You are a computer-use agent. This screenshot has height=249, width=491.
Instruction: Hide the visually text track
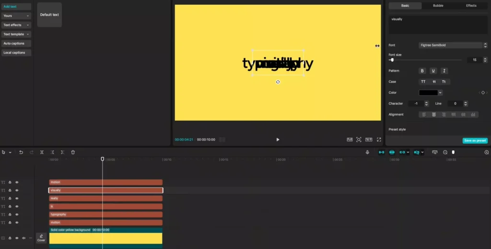click(17, 190)
